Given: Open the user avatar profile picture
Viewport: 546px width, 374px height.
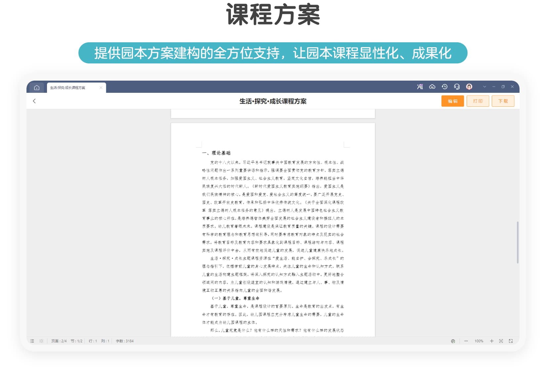Looking at the screenshot, I should click(469, 87).
